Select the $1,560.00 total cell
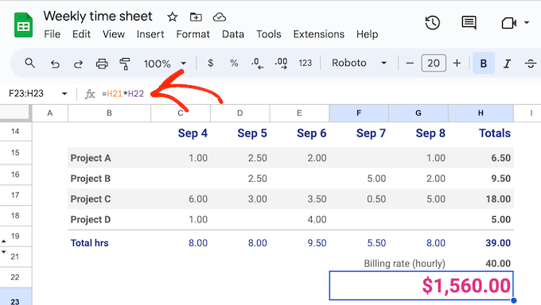The image size is (541, 305). click(x=422, y=286)
